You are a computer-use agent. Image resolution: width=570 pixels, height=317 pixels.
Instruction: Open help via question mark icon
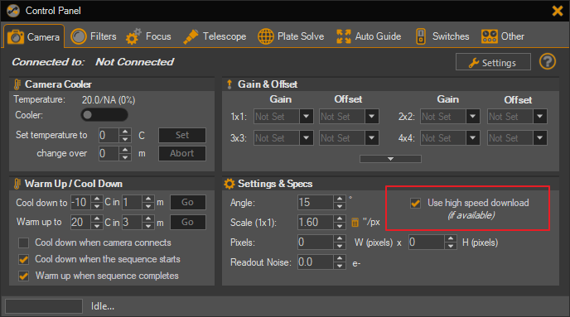[547, 62]
